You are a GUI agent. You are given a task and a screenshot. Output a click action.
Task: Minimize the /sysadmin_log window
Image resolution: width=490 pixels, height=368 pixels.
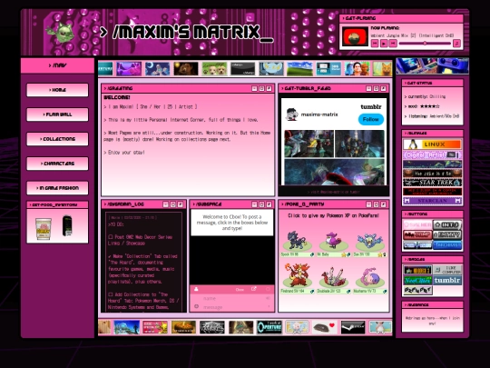point(166,204)
